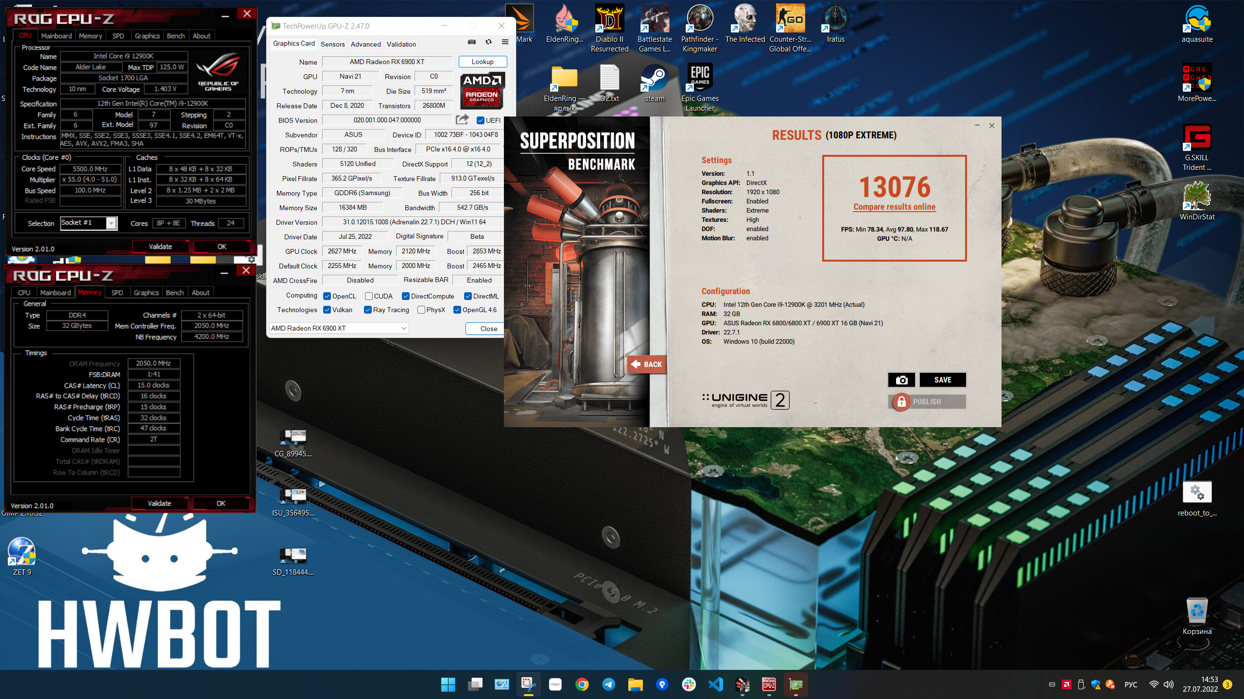Open Counter-Strike Global Offensive shortcut

[790, 28]
